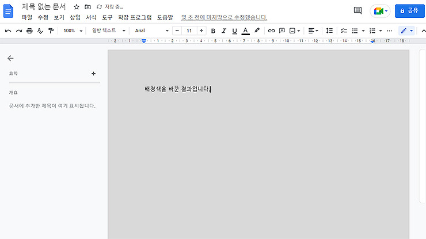Screen dimensions: 426x239
Task: Star the untitled document
Action: (77, 7)
